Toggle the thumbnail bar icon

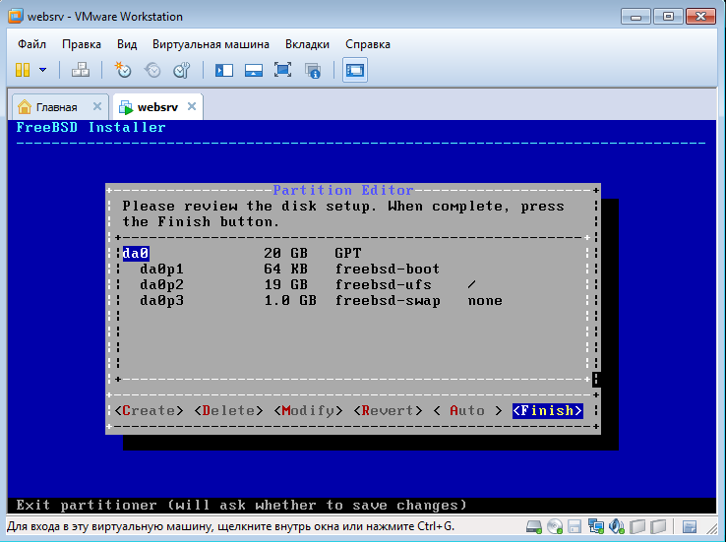(x=254, y=70)
